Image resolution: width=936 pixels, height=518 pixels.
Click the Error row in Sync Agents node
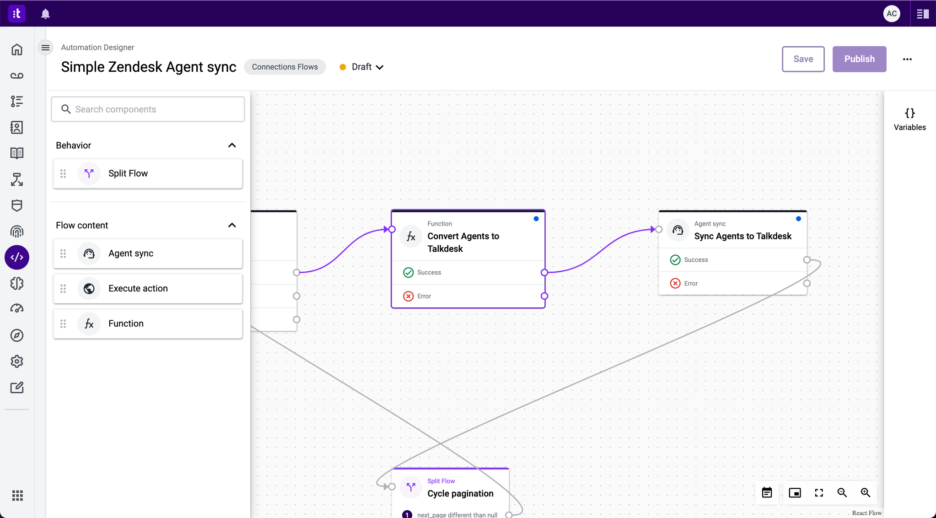coord(732,283)
